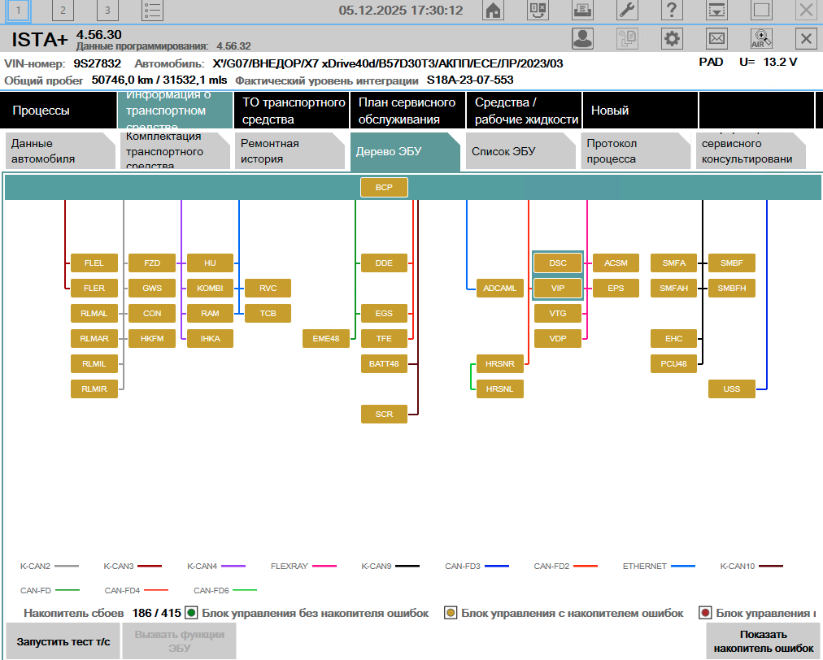
Task: Click the KOMBI control unit block
Action: pyautogui.click(x=210, y=288)
